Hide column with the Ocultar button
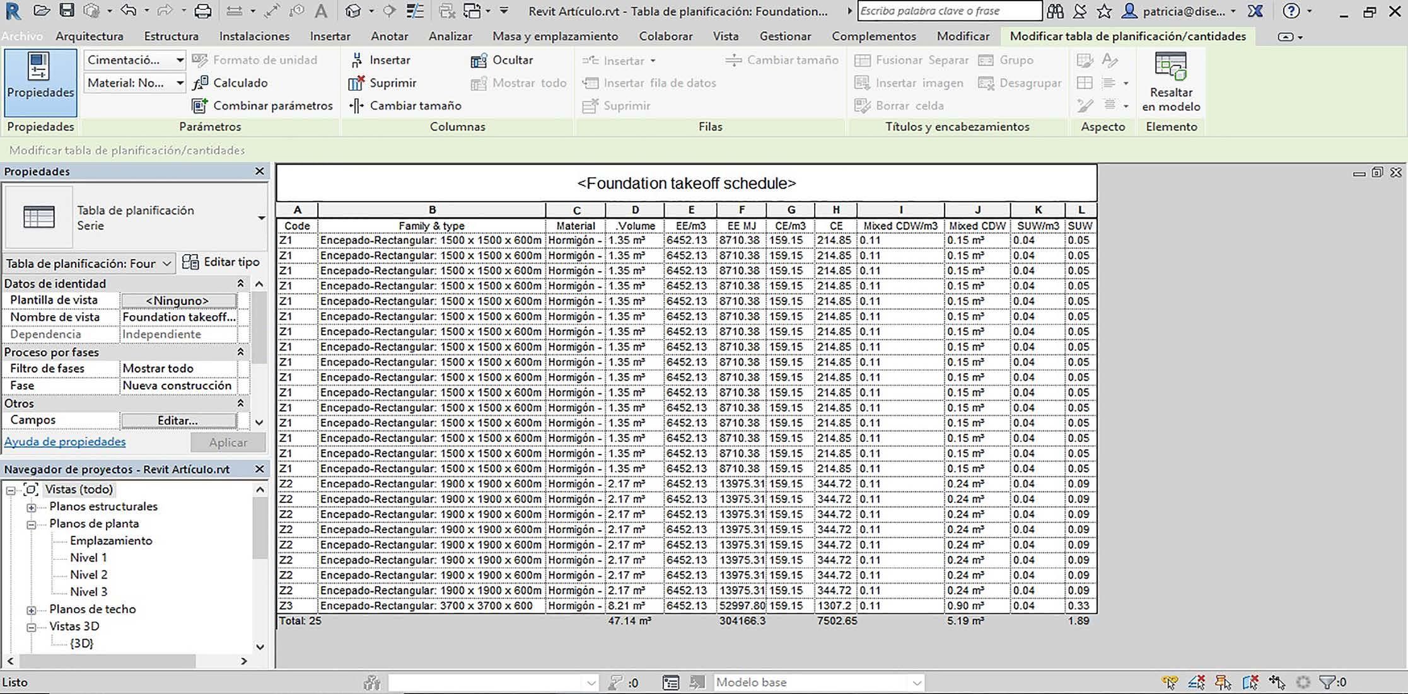This screenshot has width=1408, height=694. [x=502, y=60]
